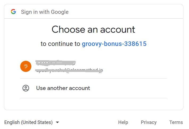Click the divider under the account entry

pos(94,79)
